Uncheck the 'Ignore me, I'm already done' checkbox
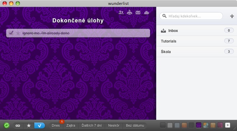The image size is (237, 131). pos(11,33)
